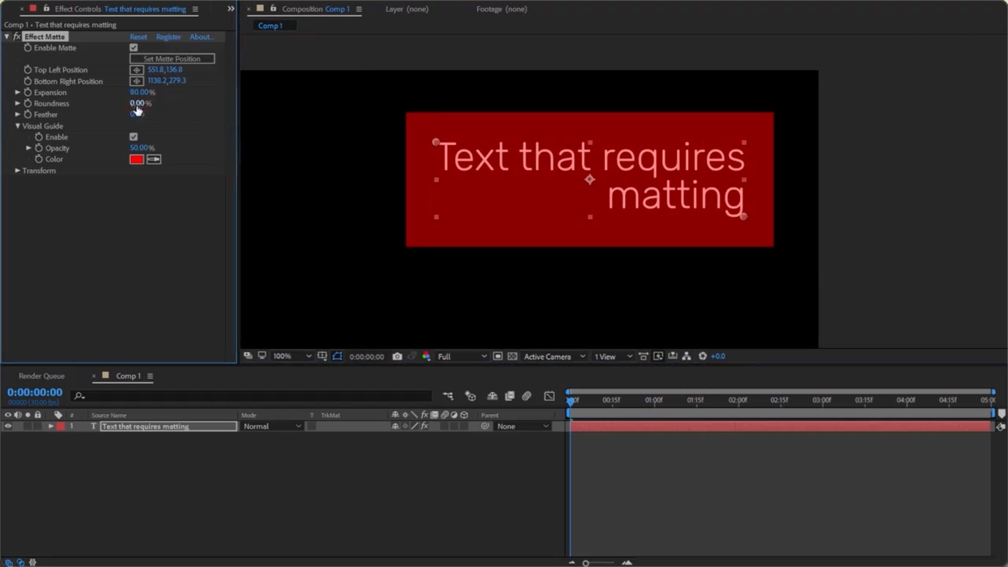Screen dimensions: 1008x567
Task: Click the Set Matte Position button
Action: 172,59
